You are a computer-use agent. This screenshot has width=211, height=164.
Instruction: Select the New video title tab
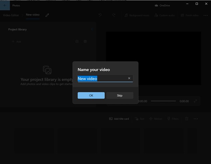33,15
